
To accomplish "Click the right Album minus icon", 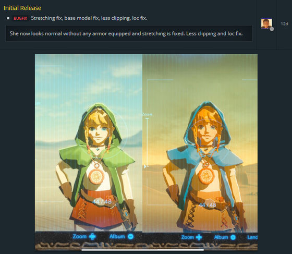I will coord(233,237).
